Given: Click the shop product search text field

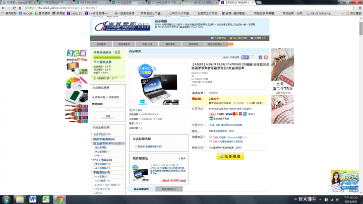Looking at the screenshot, I should click(108, 93).
